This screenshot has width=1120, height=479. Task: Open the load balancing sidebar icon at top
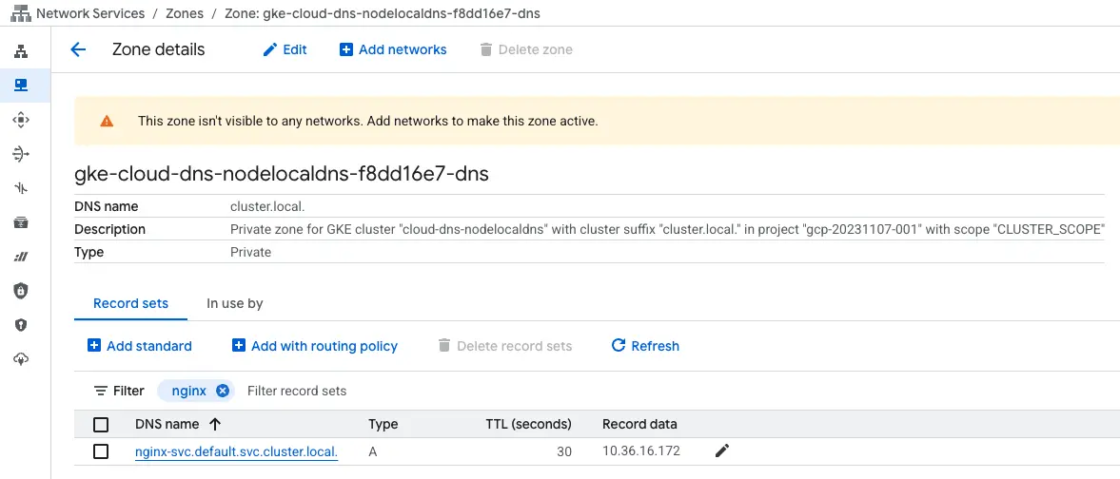(x=21, y=51)
